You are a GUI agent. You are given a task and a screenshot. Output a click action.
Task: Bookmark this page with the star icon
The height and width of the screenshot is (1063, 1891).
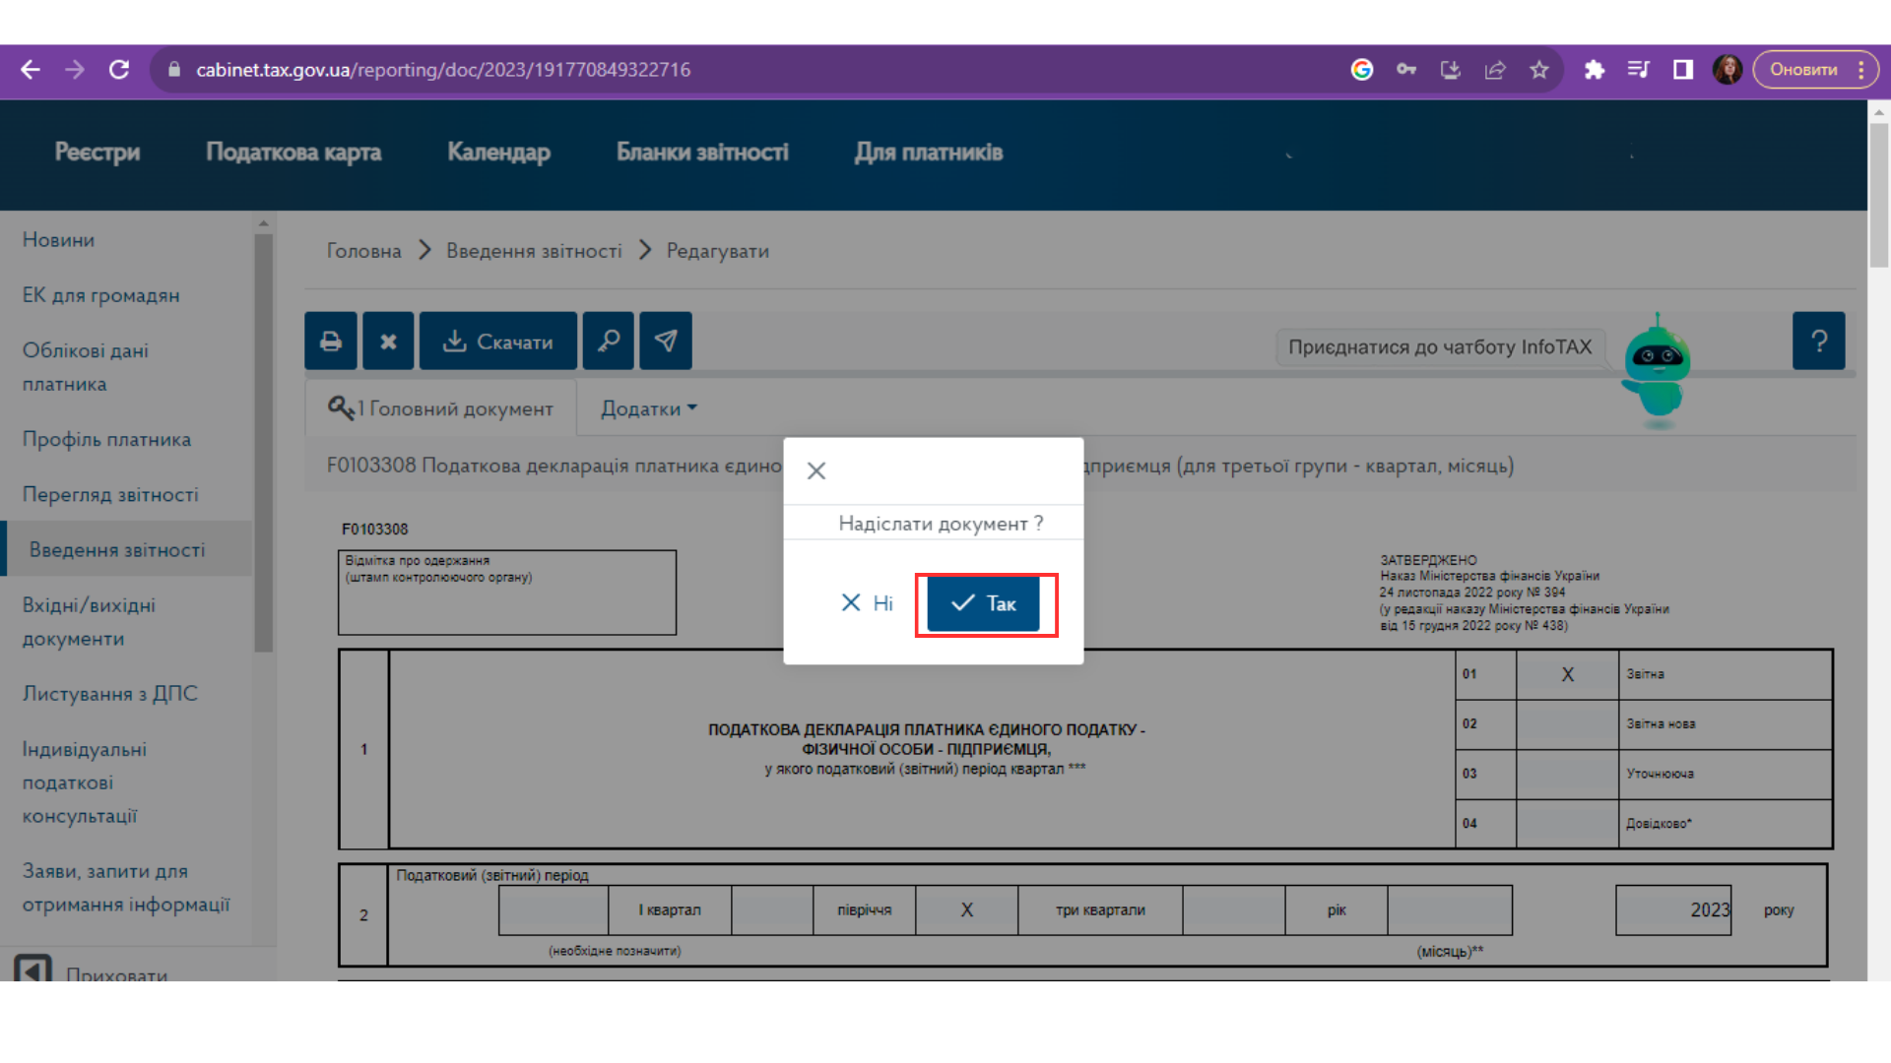coord(1539,70)
